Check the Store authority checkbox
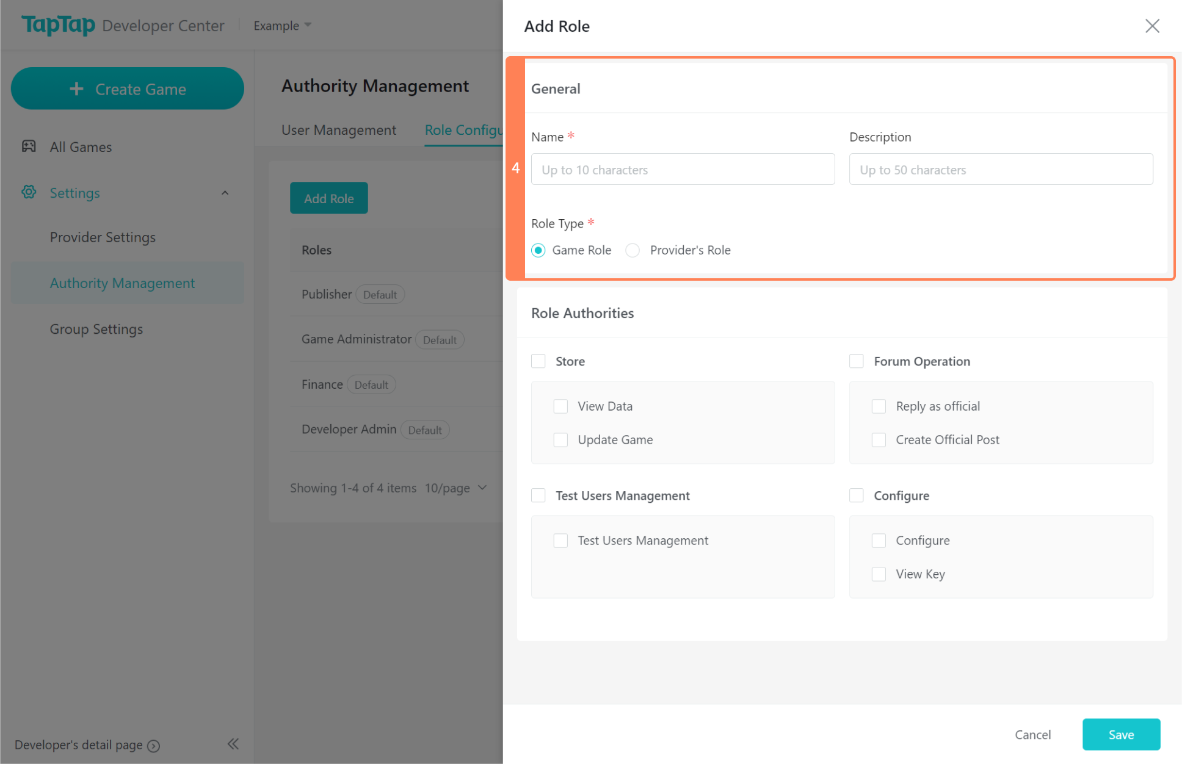The image size is (1182, 764). (538, 361)
